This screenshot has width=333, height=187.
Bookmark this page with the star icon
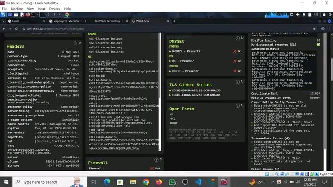(314, 29)
